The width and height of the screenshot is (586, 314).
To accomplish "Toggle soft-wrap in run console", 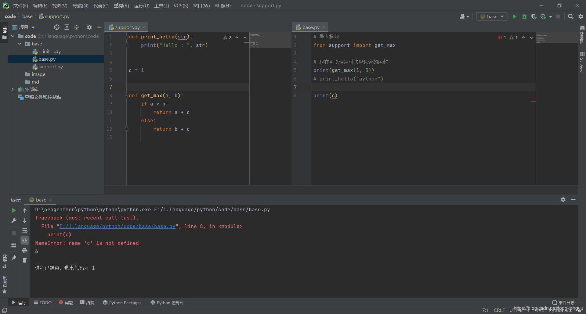I will coord(25,230).
